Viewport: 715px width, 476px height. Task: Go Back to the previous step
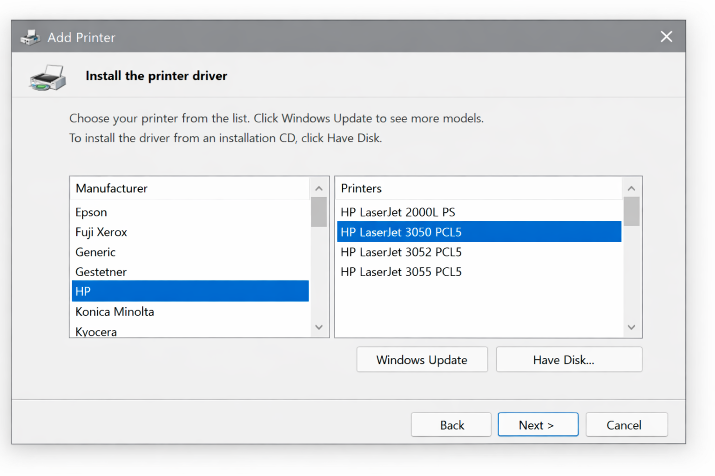451,424
